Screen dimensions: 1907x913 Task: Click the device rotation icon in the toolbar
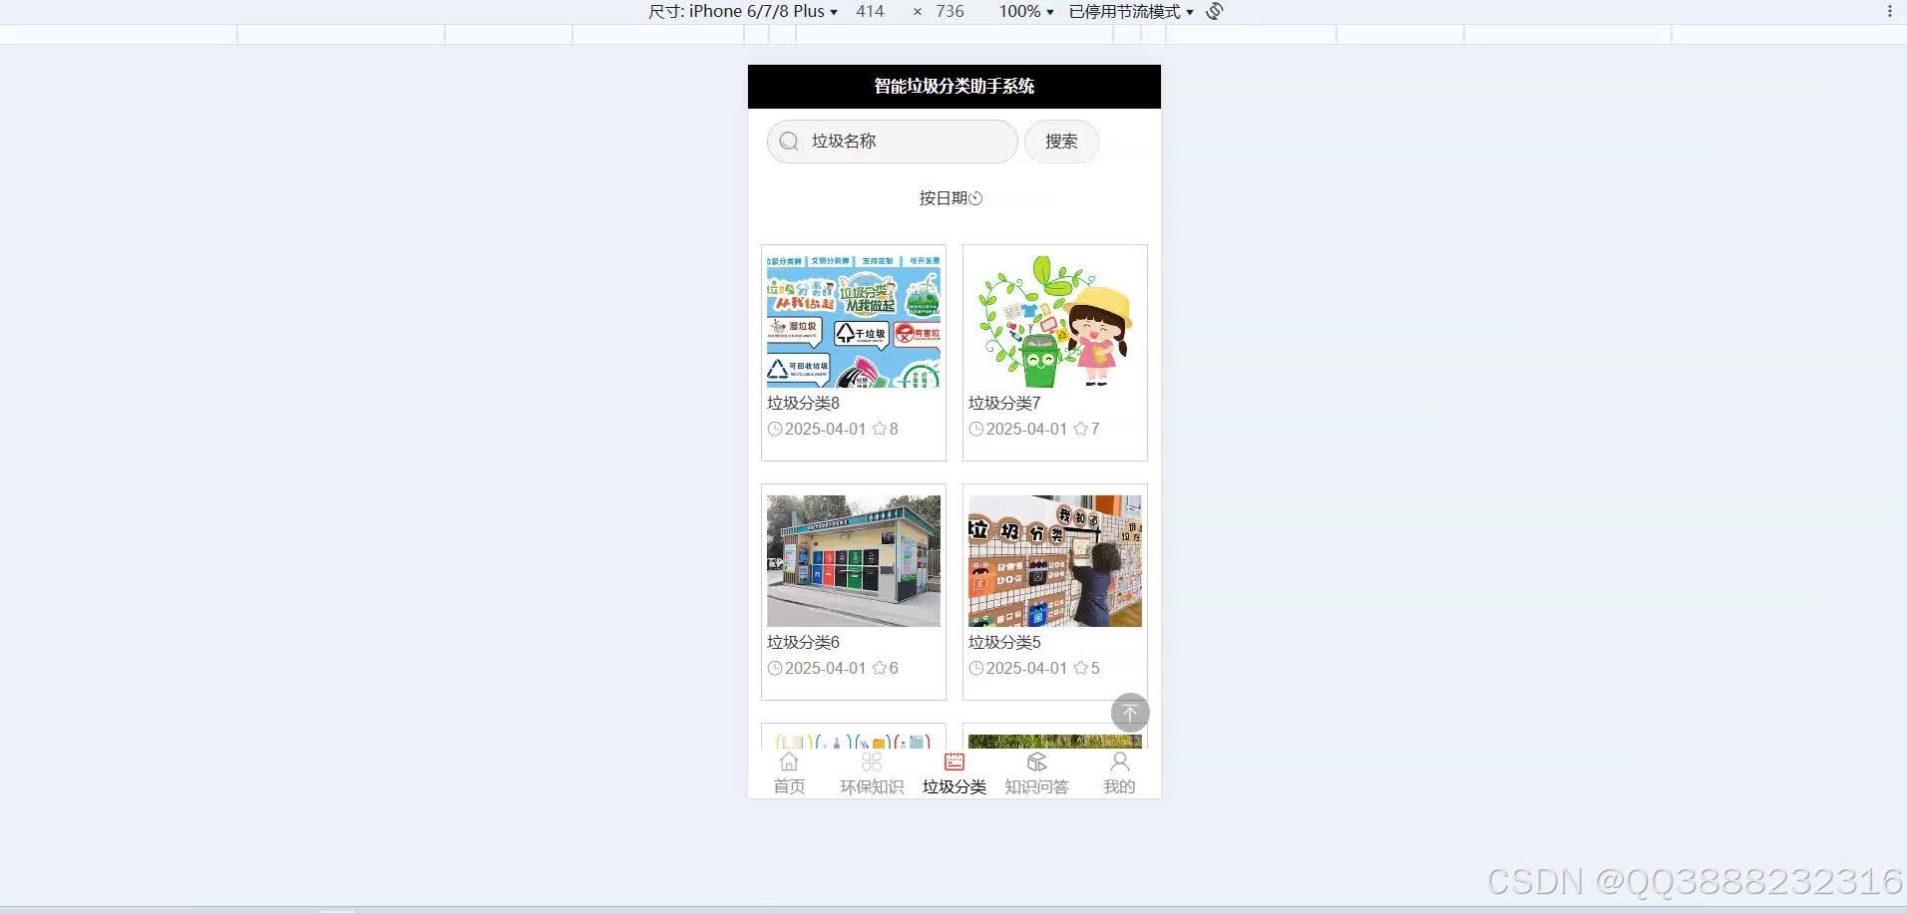click(x=1213, y=11)
